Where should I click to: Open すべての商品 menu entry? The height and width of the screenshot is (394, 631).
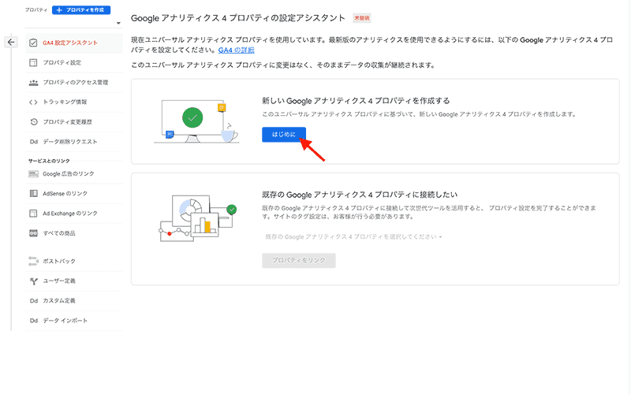click(74, 233)
